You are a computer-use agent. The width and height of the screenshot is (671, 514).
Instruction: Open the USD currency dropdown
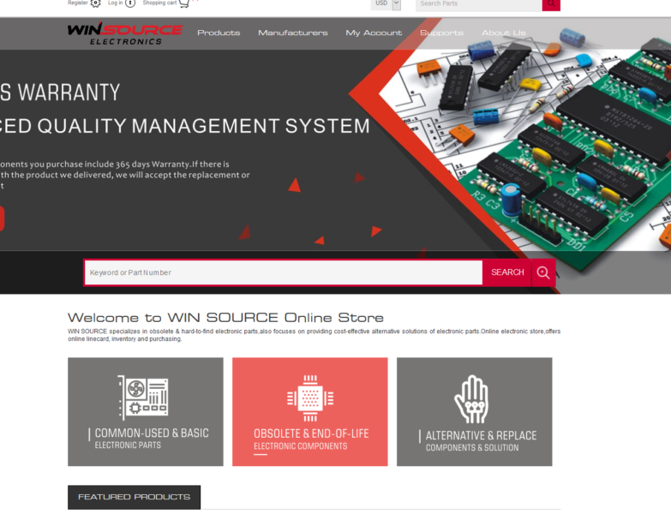[x=386, y=3]
